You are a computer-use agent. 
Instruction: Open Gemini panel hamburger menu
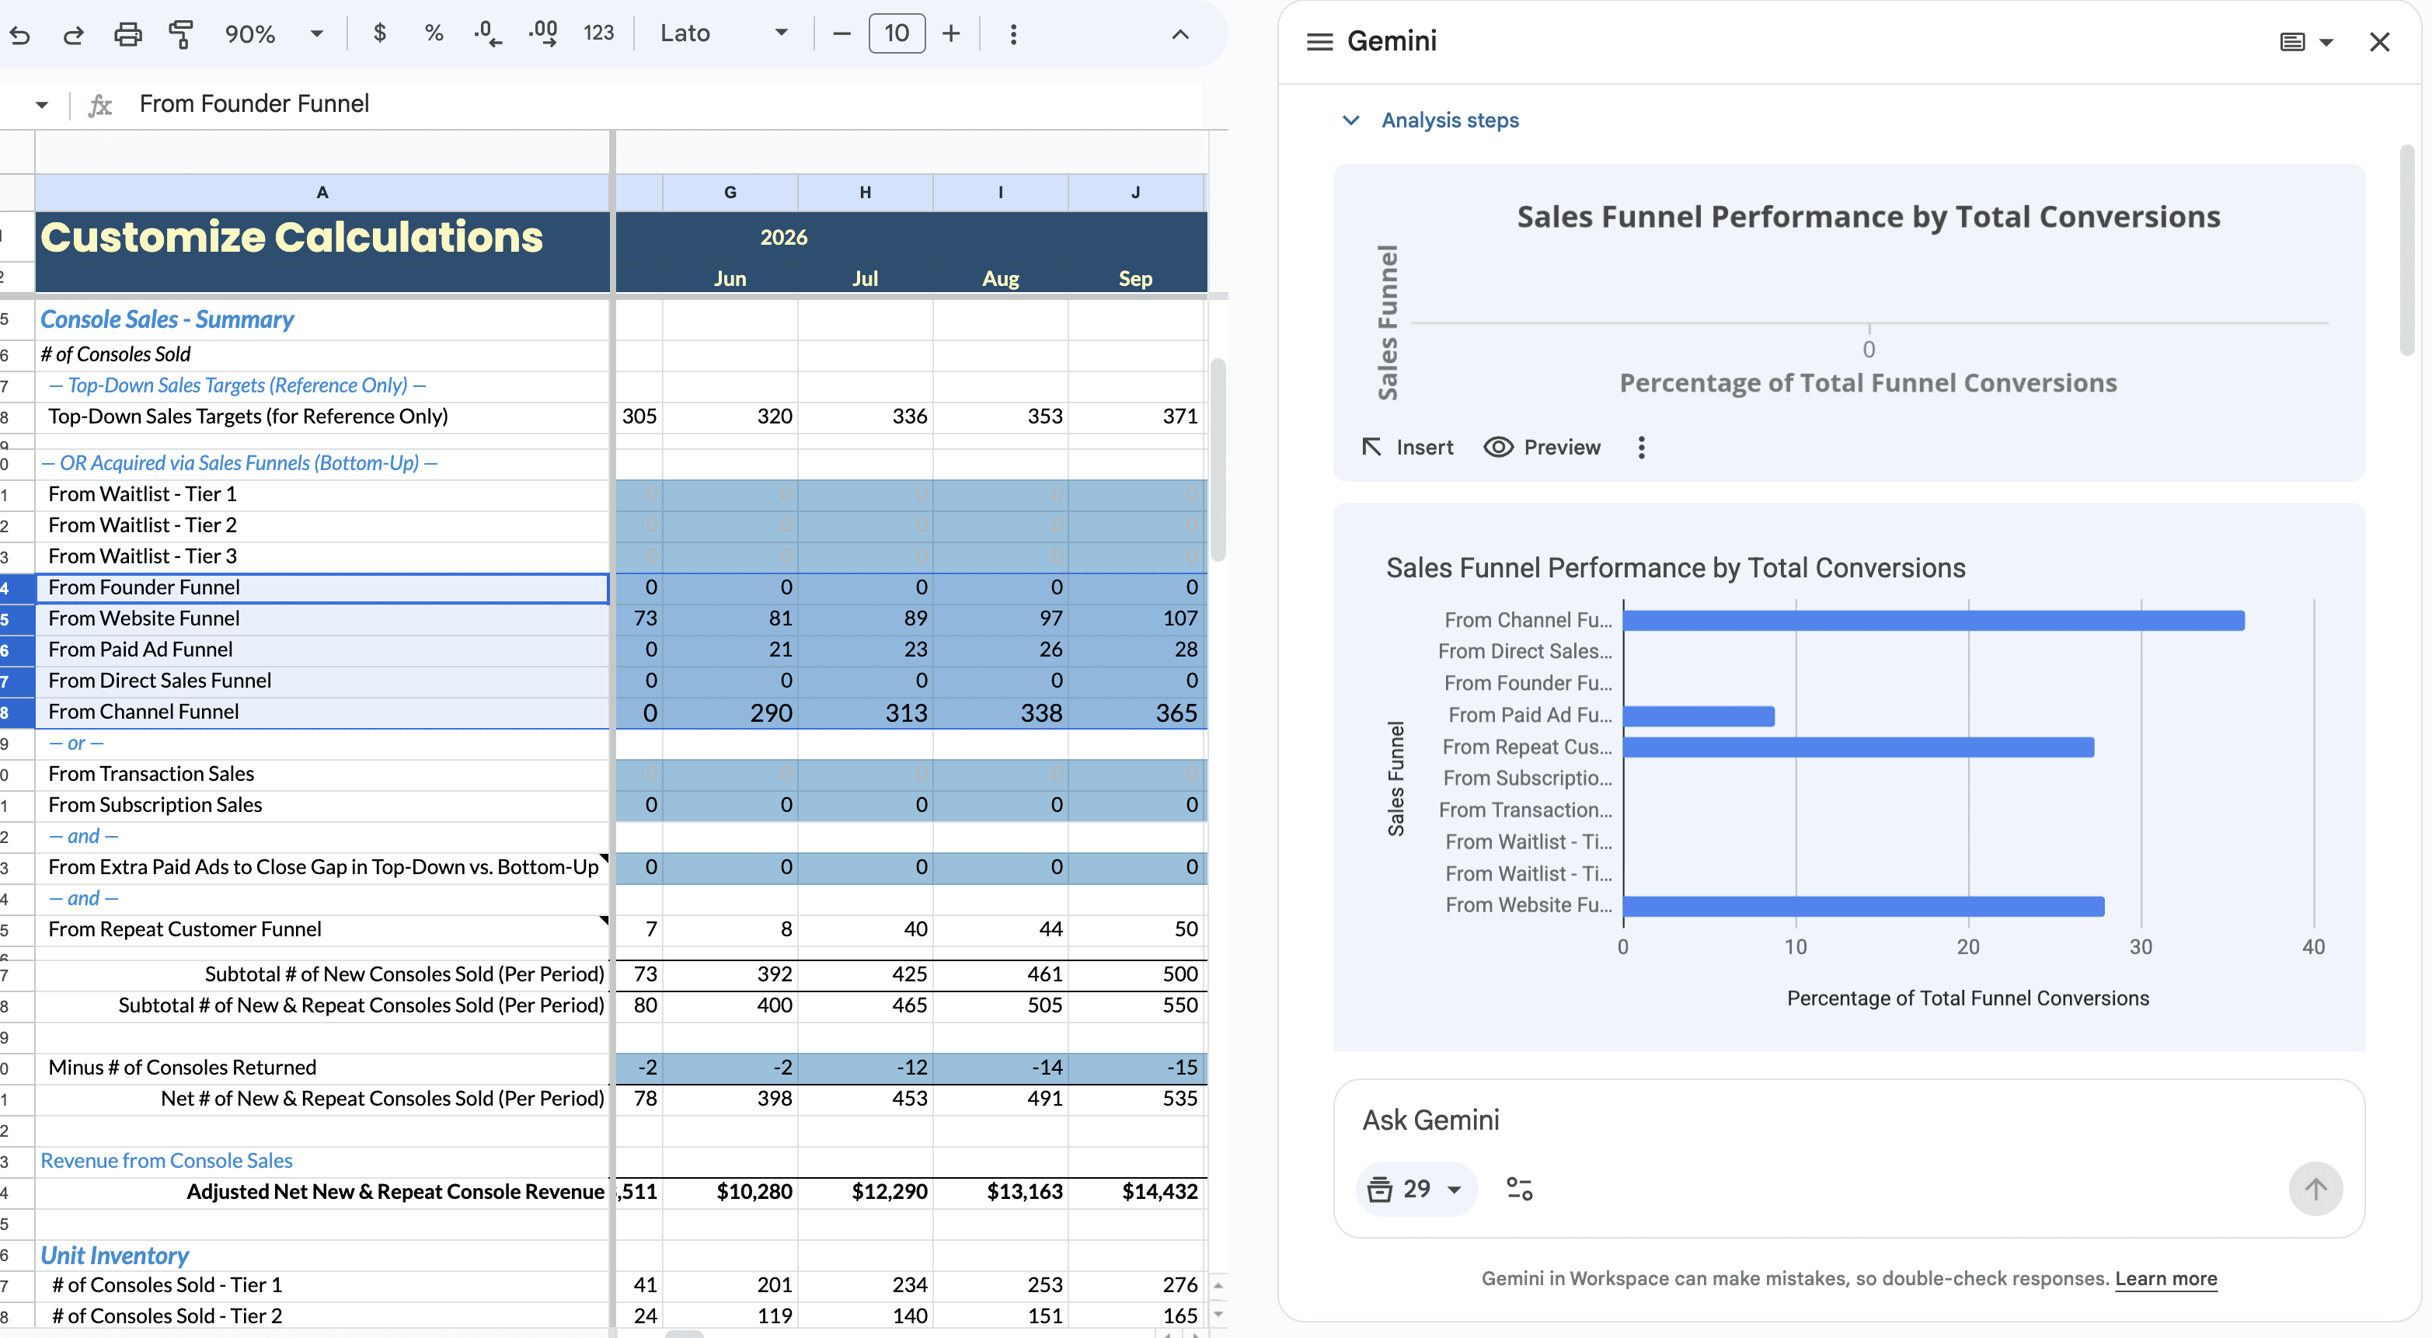(x=1319, y=41)
